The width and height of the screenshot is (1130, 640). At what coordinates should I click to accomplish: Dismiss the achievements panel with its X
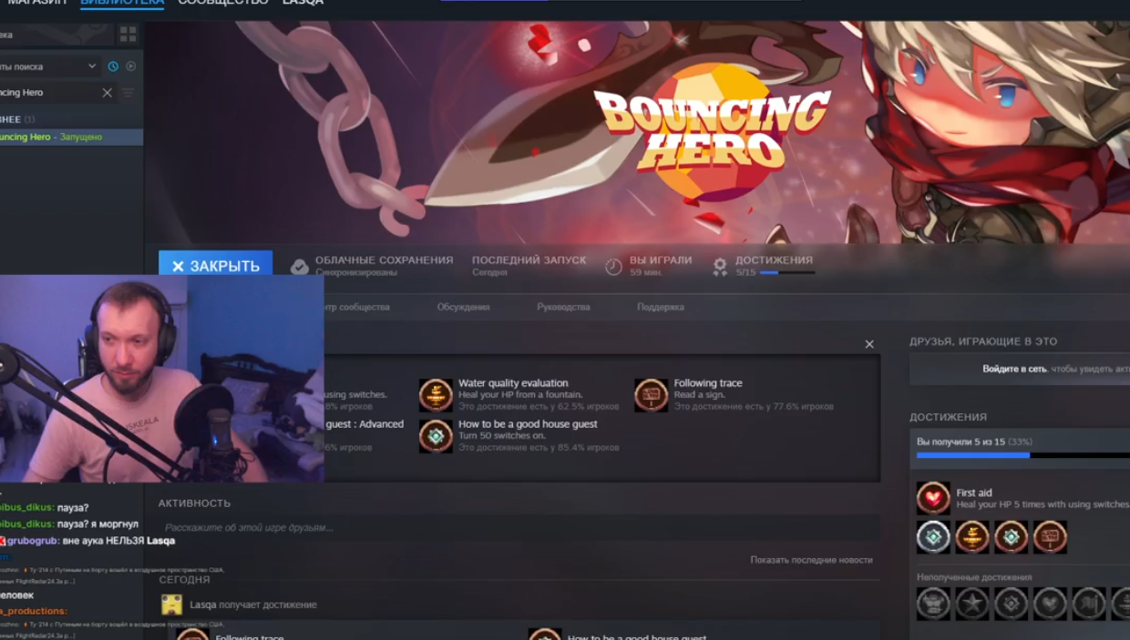tap(869, 344)
